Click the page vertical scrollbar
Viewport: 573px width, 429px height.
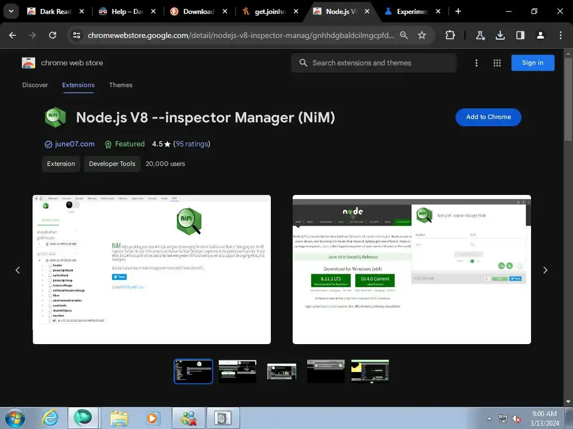point(568,101)
